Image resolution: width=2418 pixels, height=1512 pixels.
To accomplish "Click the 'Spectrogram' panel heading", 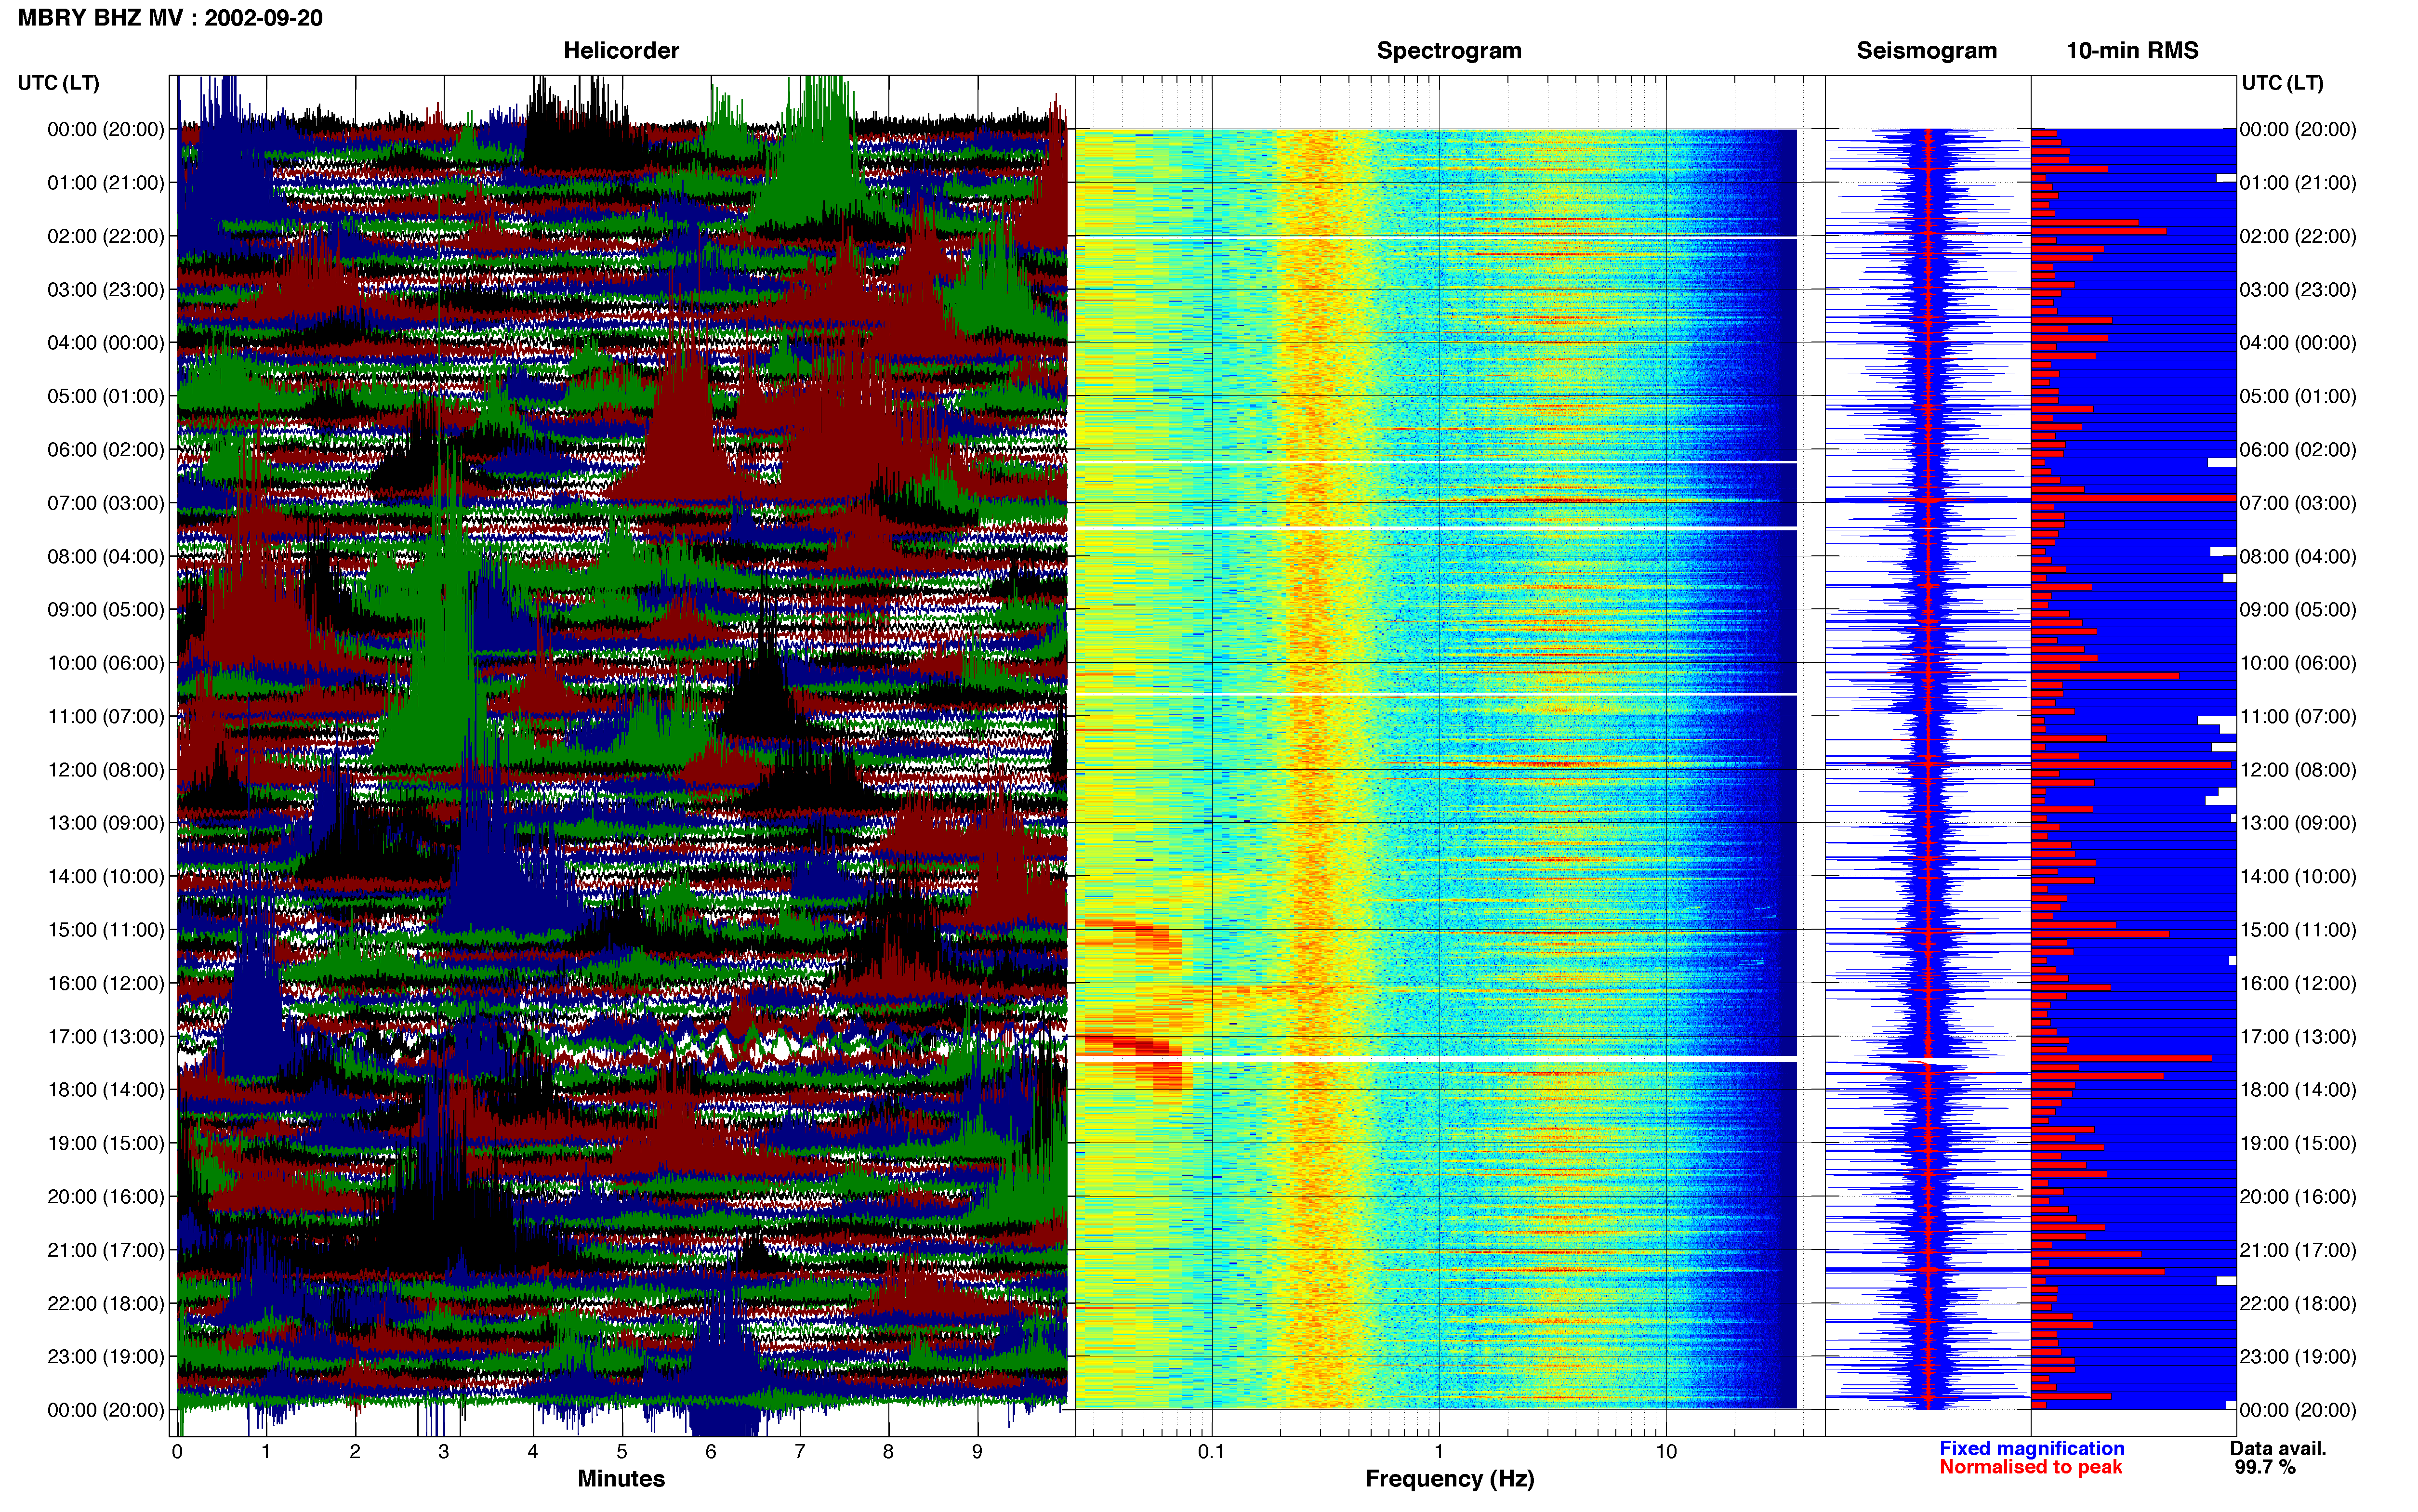I will 1449,51.
